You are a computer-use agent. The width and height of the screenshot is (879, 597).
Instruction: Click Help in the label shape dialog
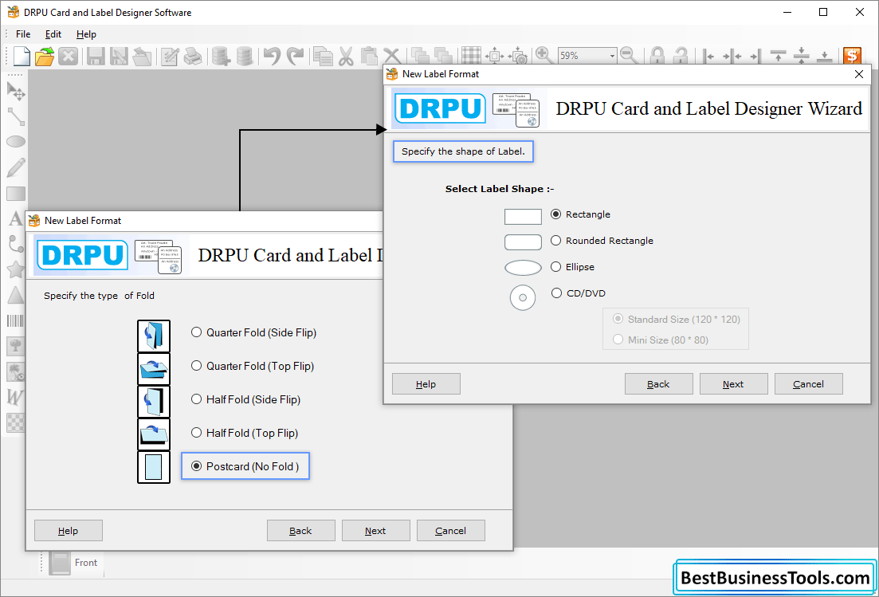point(426,384)
